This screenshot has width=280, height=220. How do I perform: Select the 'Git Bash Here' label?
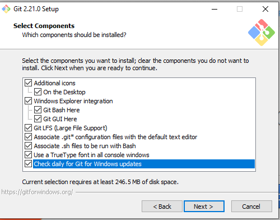point(62,110)
